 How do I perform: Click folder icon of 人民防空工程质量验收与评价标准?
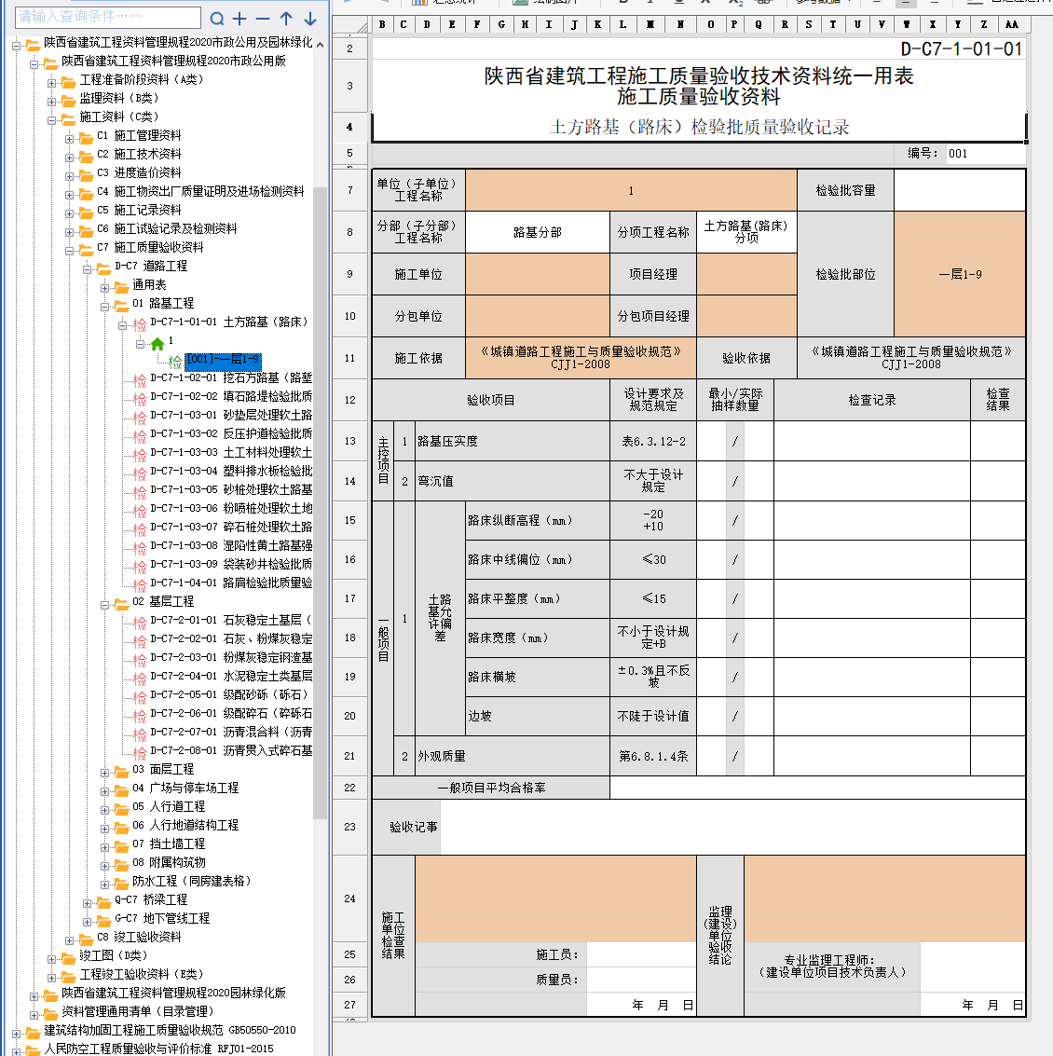point(33,1049)
